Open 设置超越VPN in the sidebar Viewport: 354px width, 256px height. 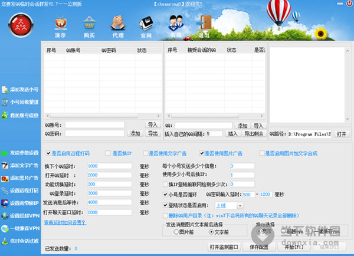pos(20,215)
